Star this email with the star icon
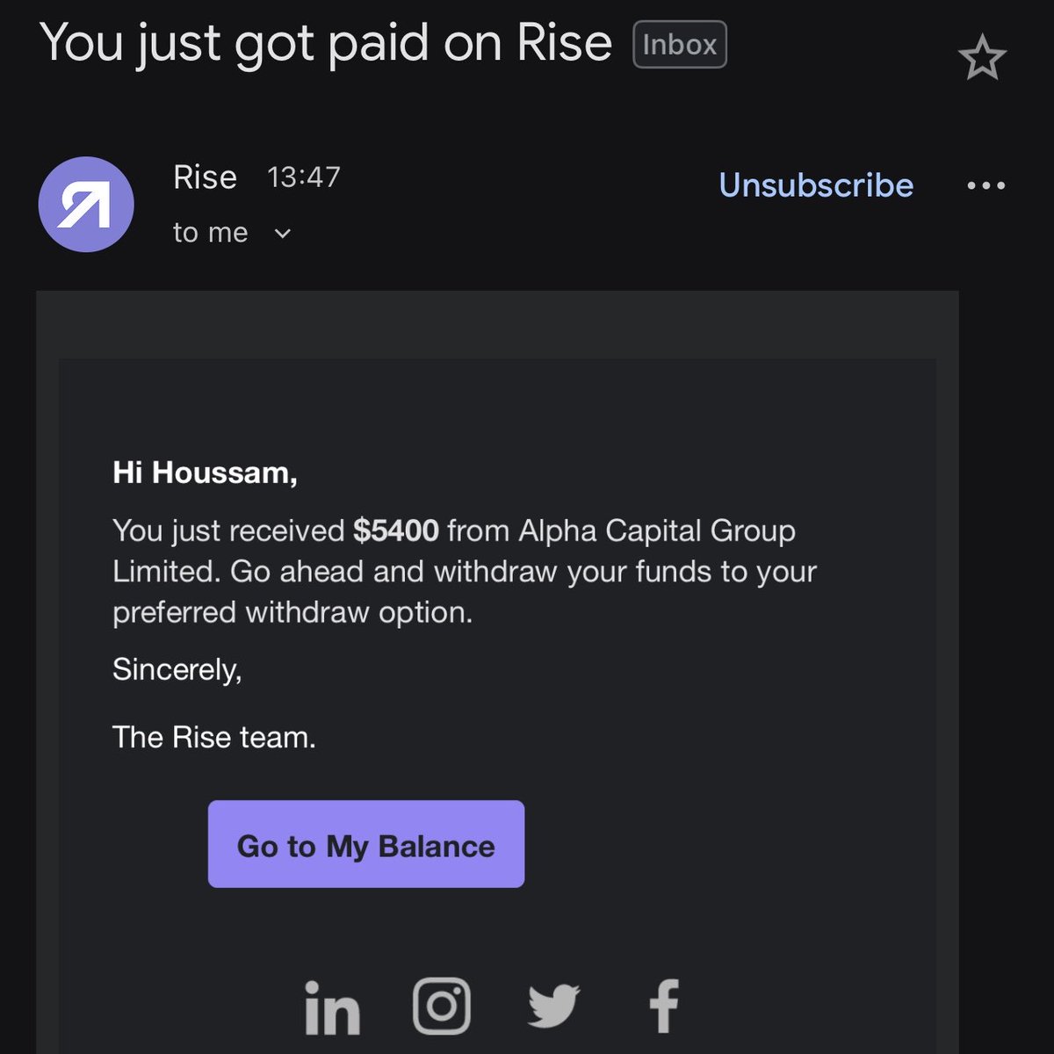Viewport: 1054px width, 1054px height. (x=982, y=59)
